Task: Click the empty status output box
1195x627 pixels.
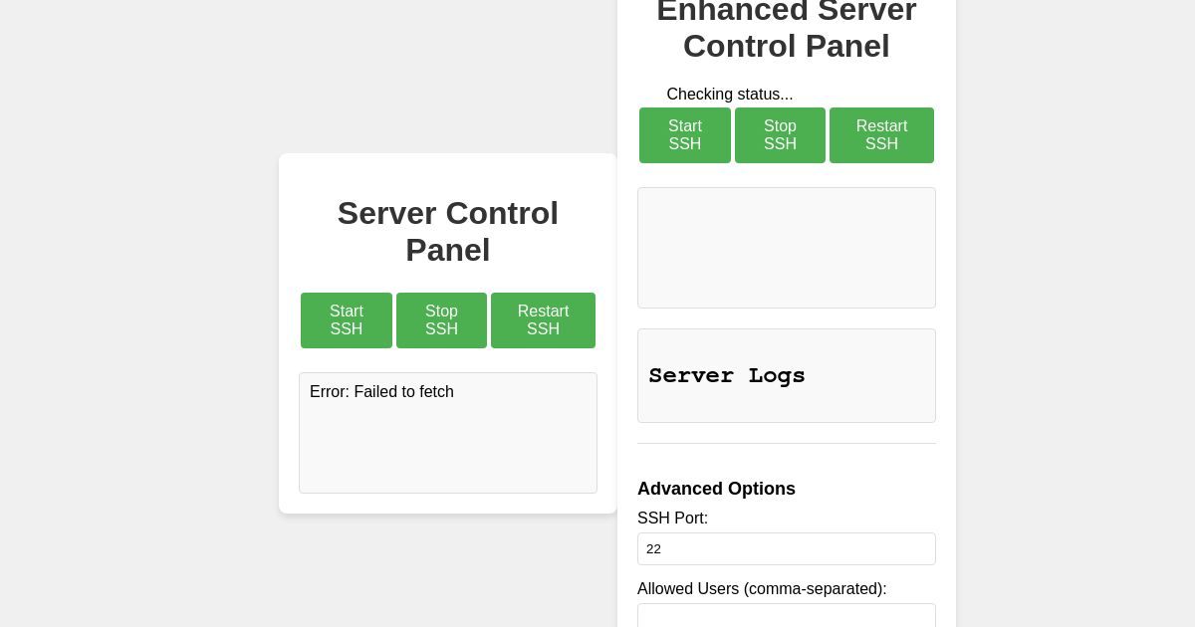Action: click(787, 248)
